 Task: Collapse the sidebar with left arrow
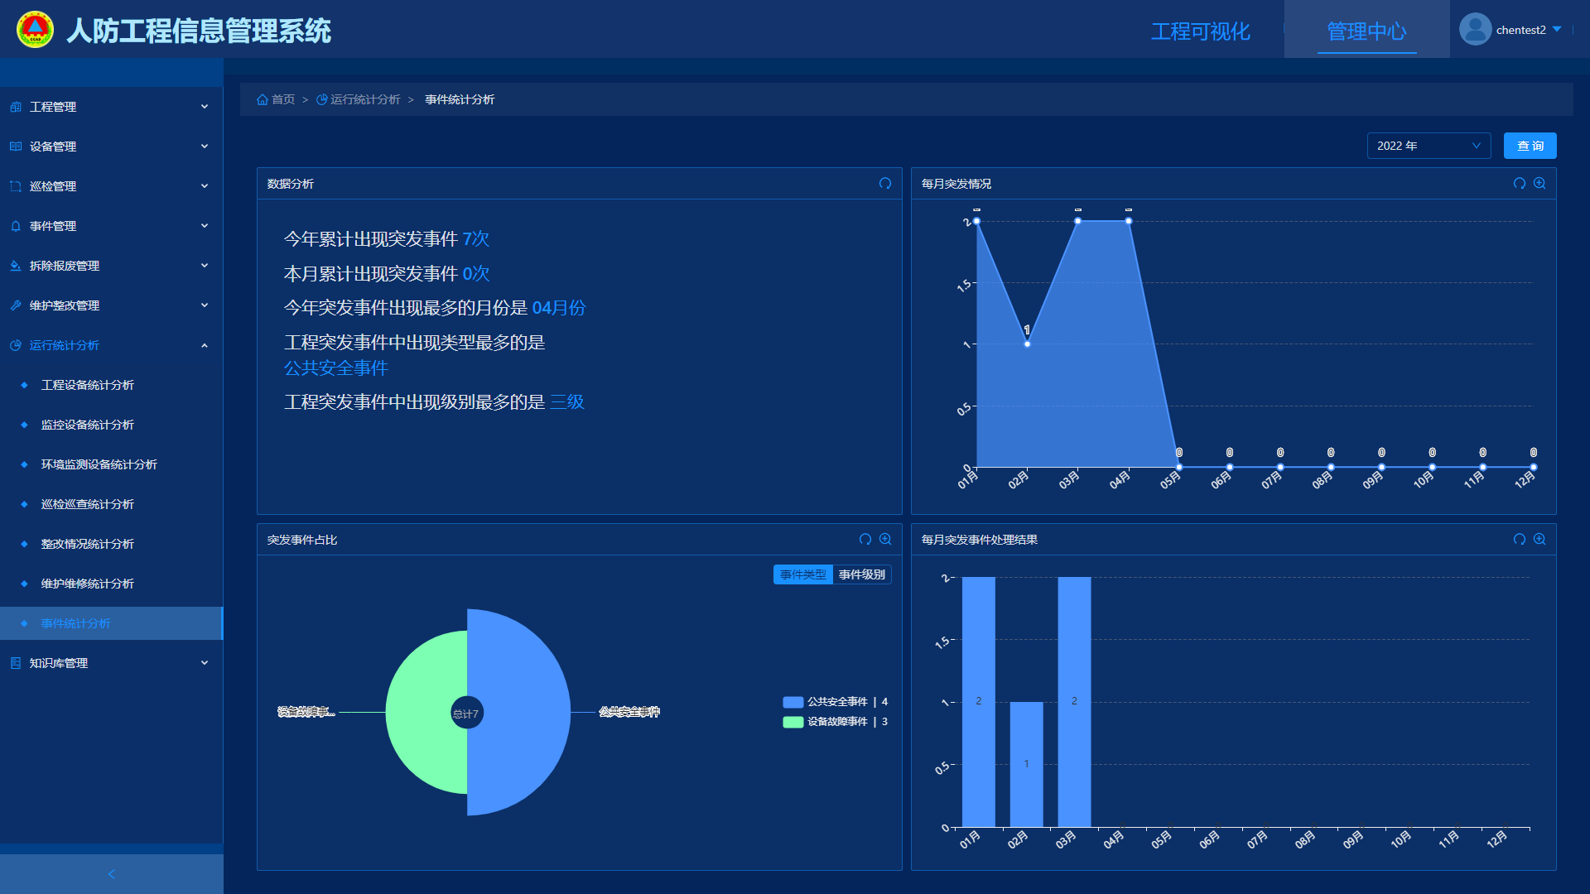pos(112,874)
